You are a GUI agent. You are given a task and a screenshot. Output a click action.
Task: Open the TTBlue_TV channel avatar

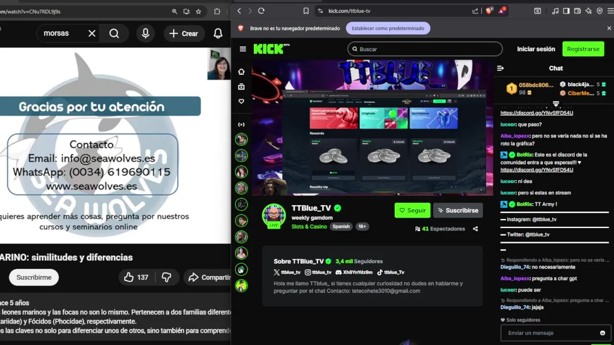click(x=274, y=215)
